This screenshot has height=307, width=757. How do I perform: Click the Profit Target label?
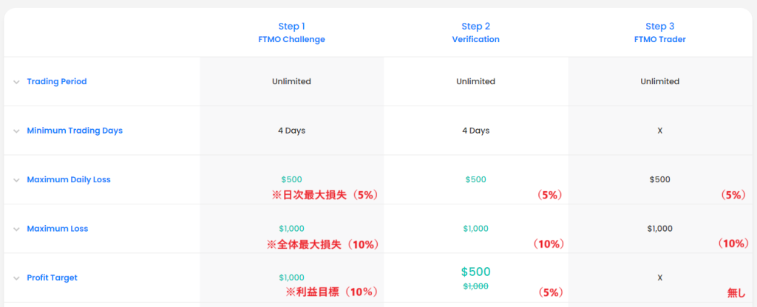(52, 277)
